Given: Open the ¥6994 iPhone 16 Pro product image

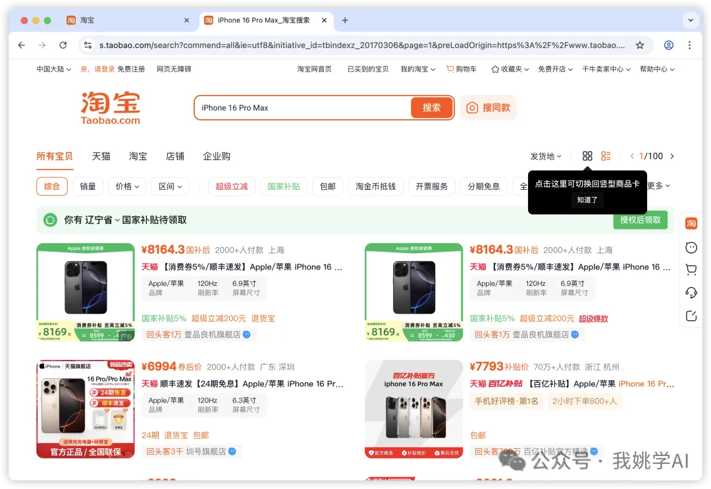Looking at the screenshot, I should [86, 409].
